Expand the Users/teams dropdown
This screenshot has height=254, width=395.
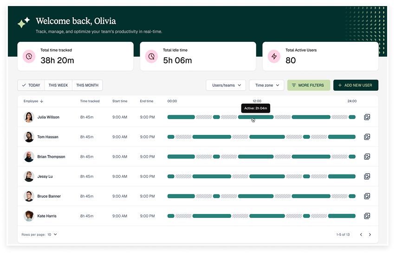226,85
